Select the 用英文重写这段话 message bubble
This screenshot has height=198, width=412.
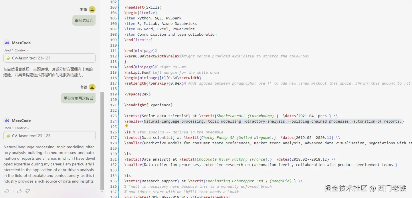[x=78, y=98]
